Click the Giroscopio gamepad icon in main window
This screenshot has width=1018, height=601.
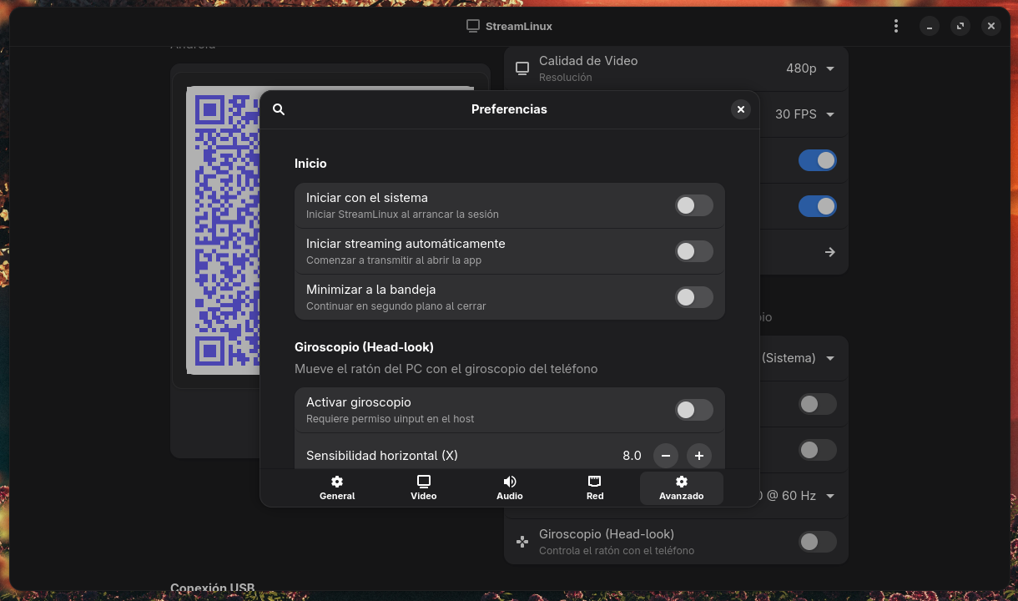(522, 542)
